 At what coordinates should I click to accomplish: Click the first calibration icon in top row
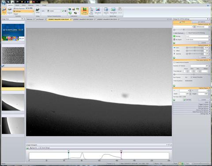pos(70,9)
